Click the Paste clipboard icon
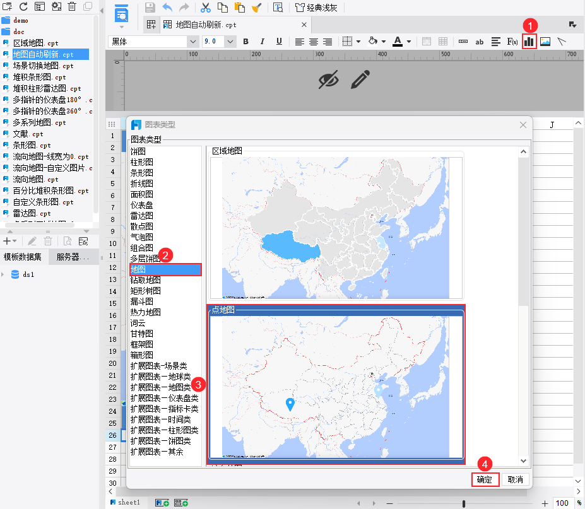The width and height of the screenshot is (585, 509). click(x=240, y=8)
